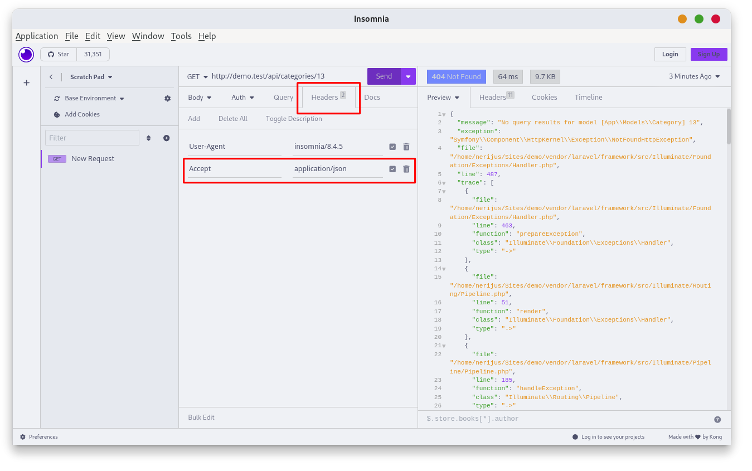Open environment settings gear icon

tap(167, 98)
